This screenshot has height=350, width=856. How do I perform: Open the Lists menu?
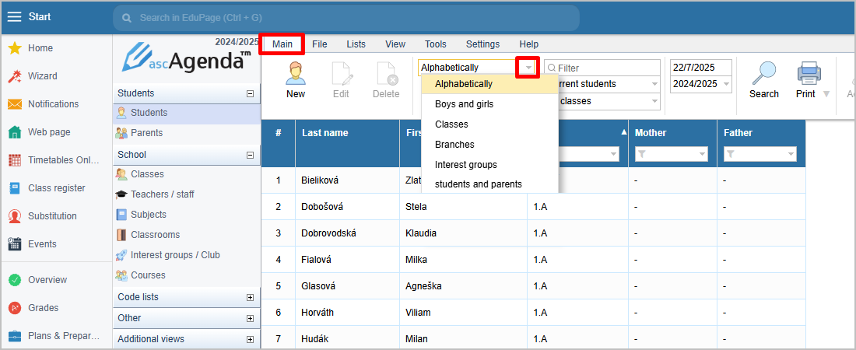[356, 44]
